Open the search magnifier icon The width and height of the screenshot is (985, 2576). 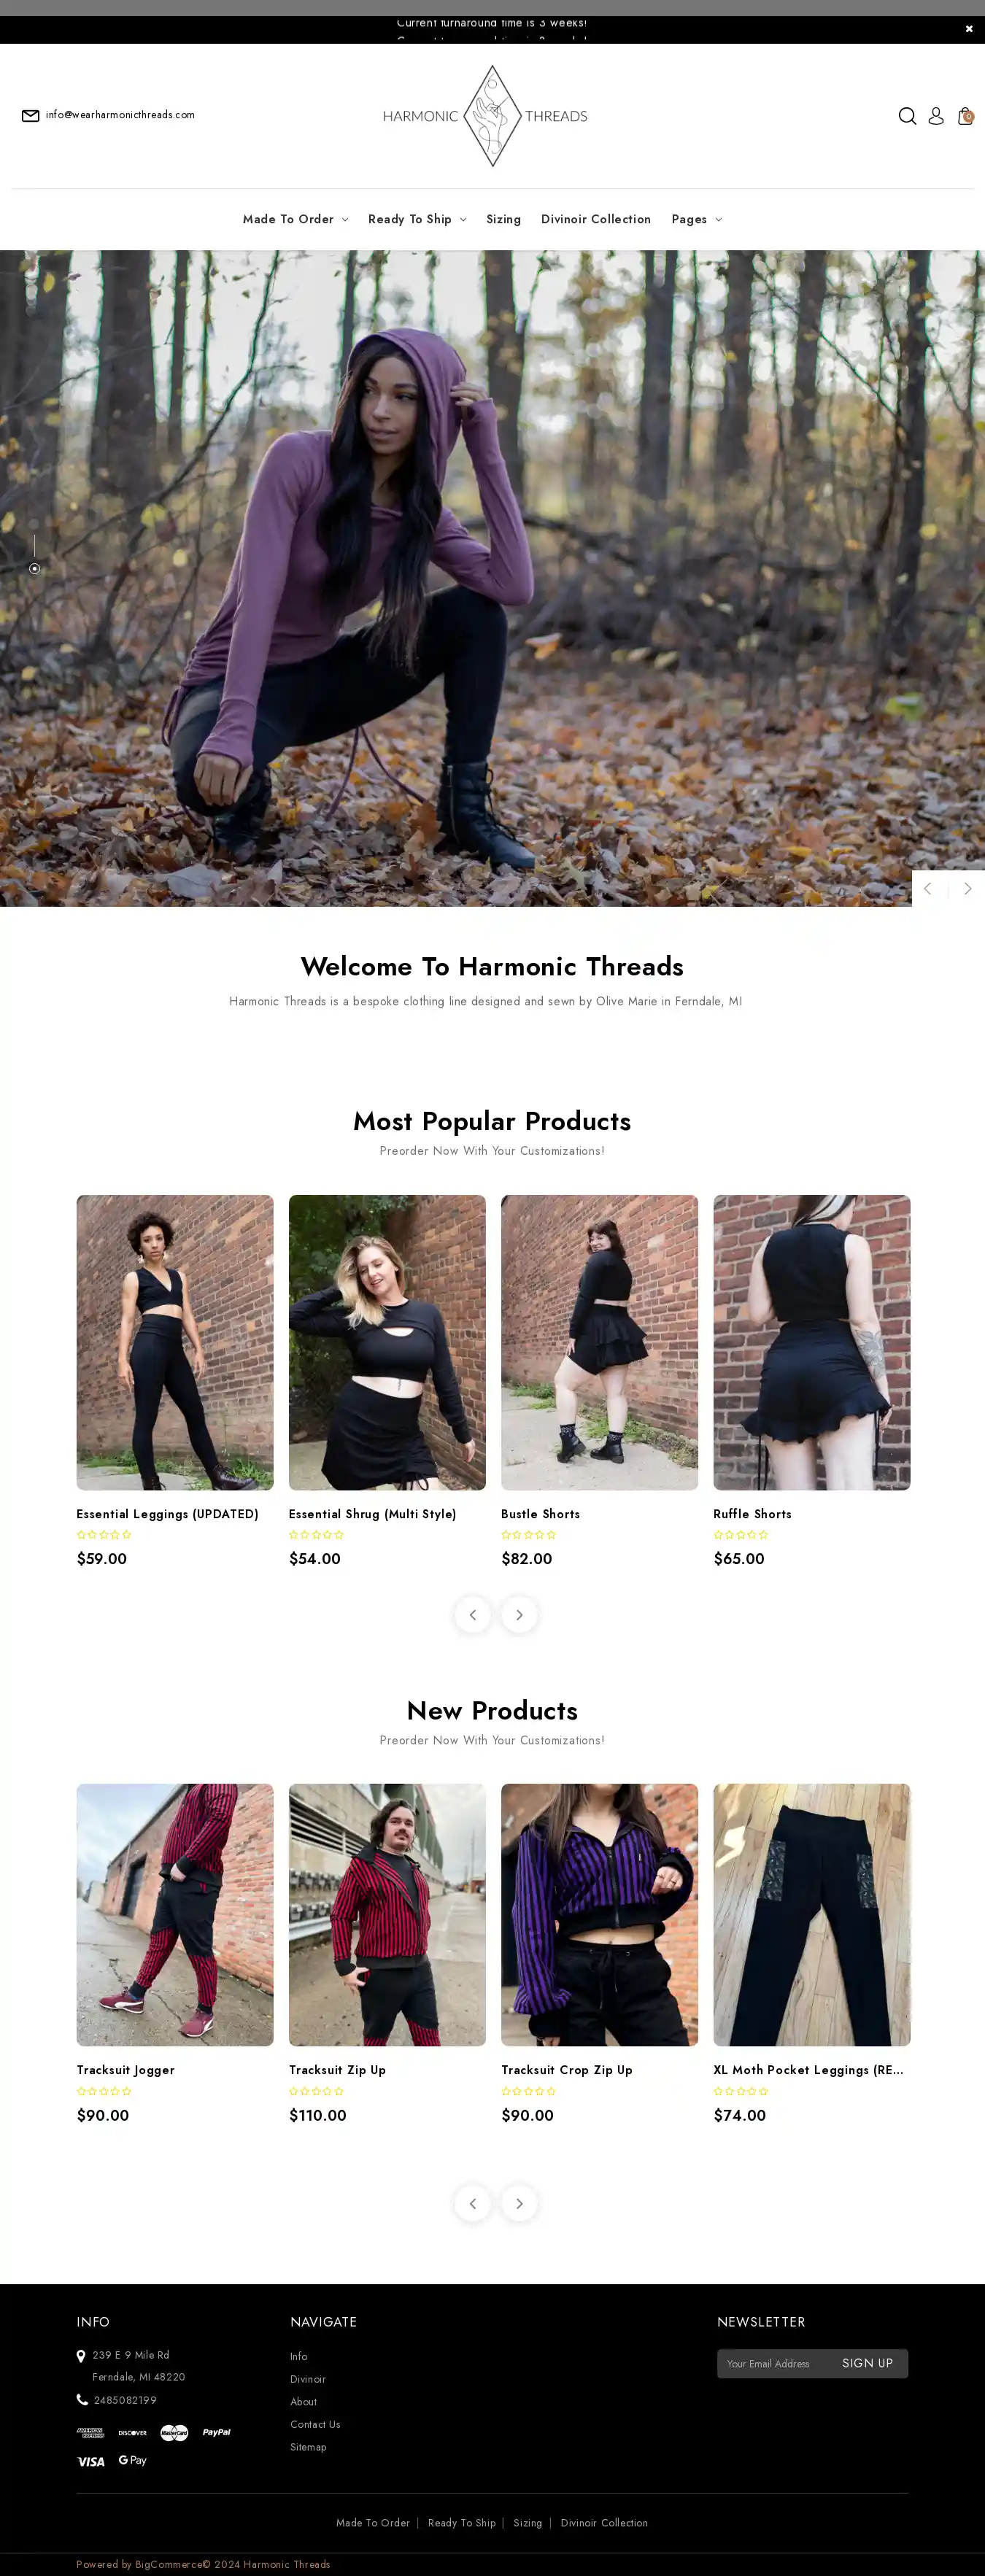pos(907,116)
